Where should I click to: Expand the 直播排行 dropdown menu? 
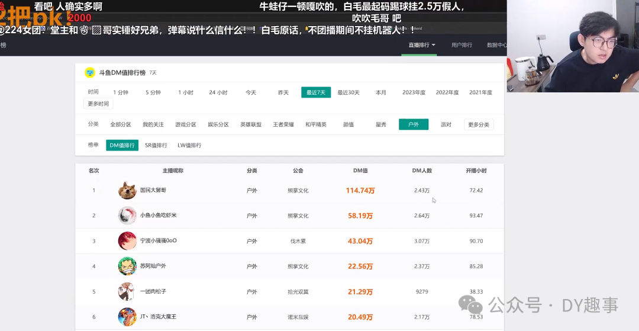click(422, 45)
